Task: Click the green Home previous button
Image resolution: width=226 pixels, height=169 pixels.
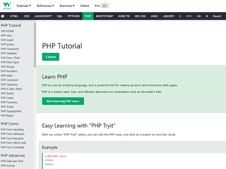Action: click(50, 57)
